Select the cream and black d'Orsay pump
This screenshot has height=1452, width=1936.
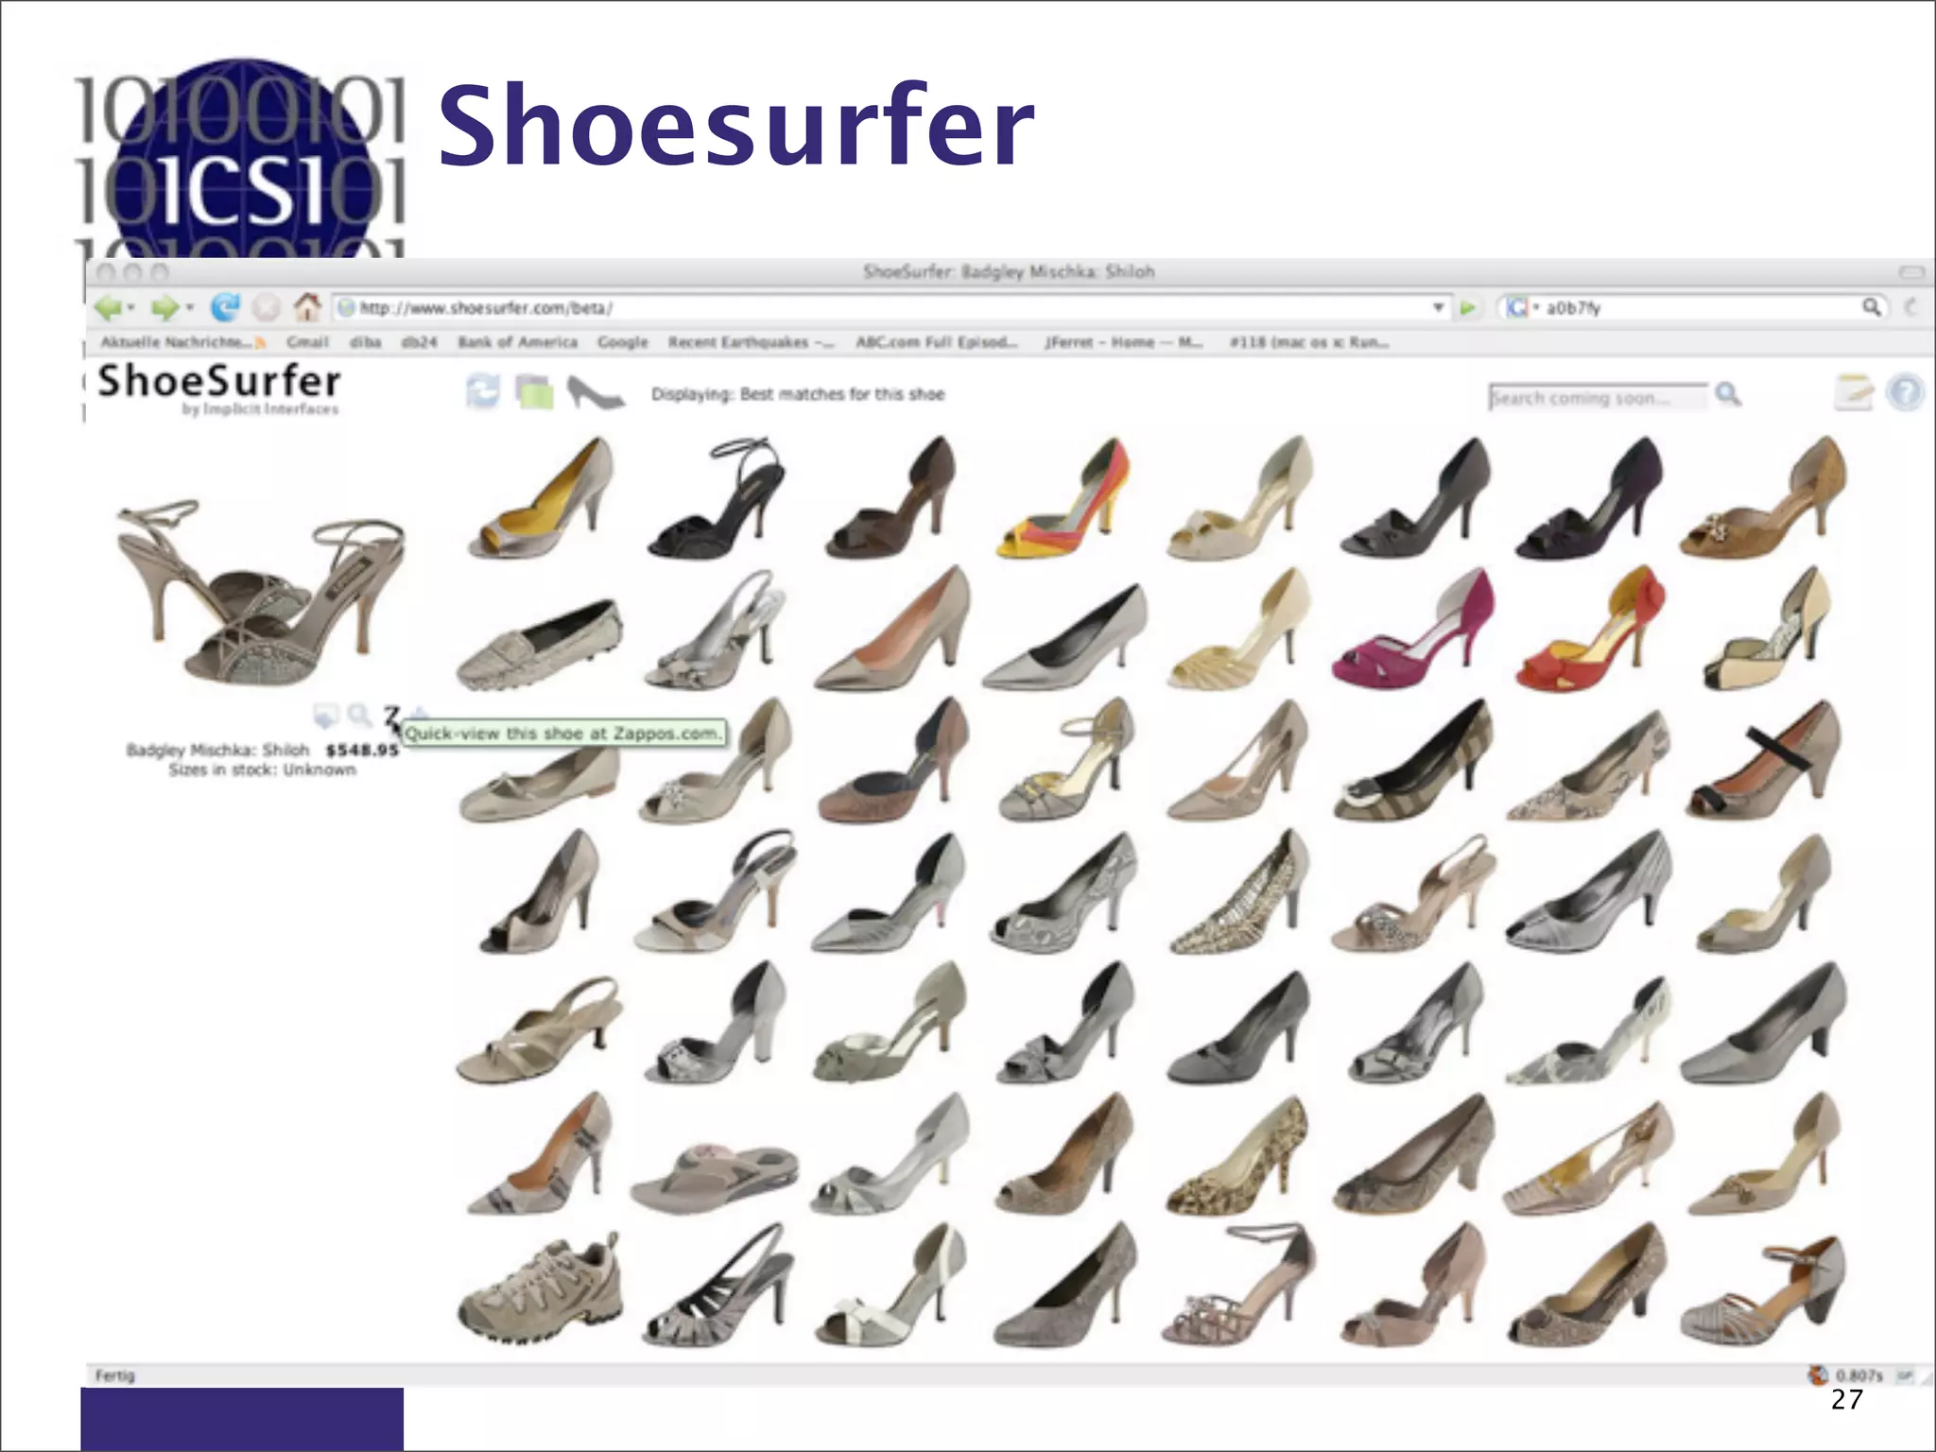tap(1768, 628)
